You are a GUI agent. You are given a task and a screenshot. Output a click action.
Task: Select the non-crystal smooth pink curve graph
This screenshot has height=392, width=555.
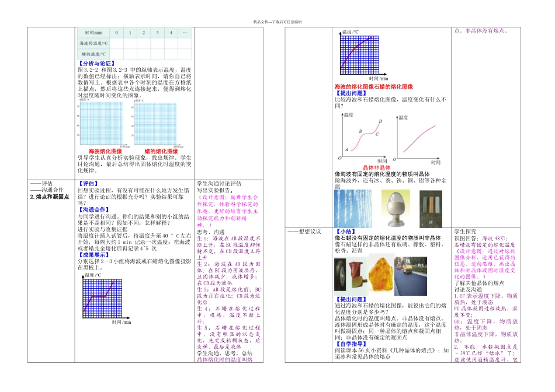[x=417, y=139]
